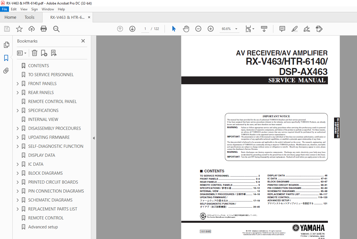357x239 pixels.
Task: Close the RX-V463 & HTR-6... document tab
Action: pyautogui.click(x=89, y=17)
